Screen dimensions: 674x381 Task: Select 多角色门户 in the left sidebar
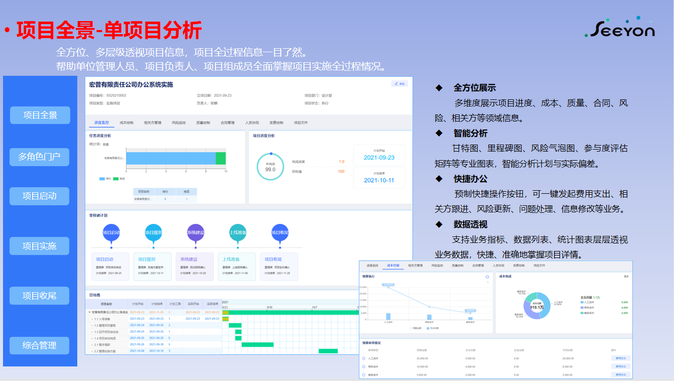click(x=40, y=157)
